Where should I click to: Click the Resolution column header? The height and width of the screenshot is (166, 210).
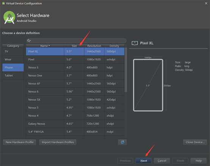94,46
